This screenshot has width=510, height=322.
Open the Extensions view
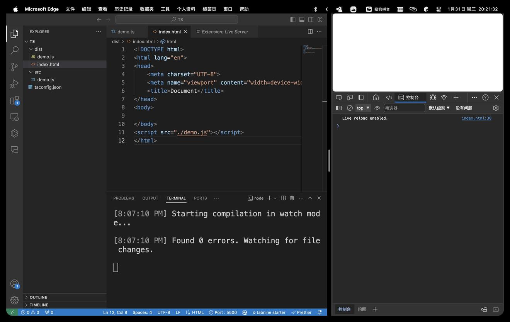14,100
